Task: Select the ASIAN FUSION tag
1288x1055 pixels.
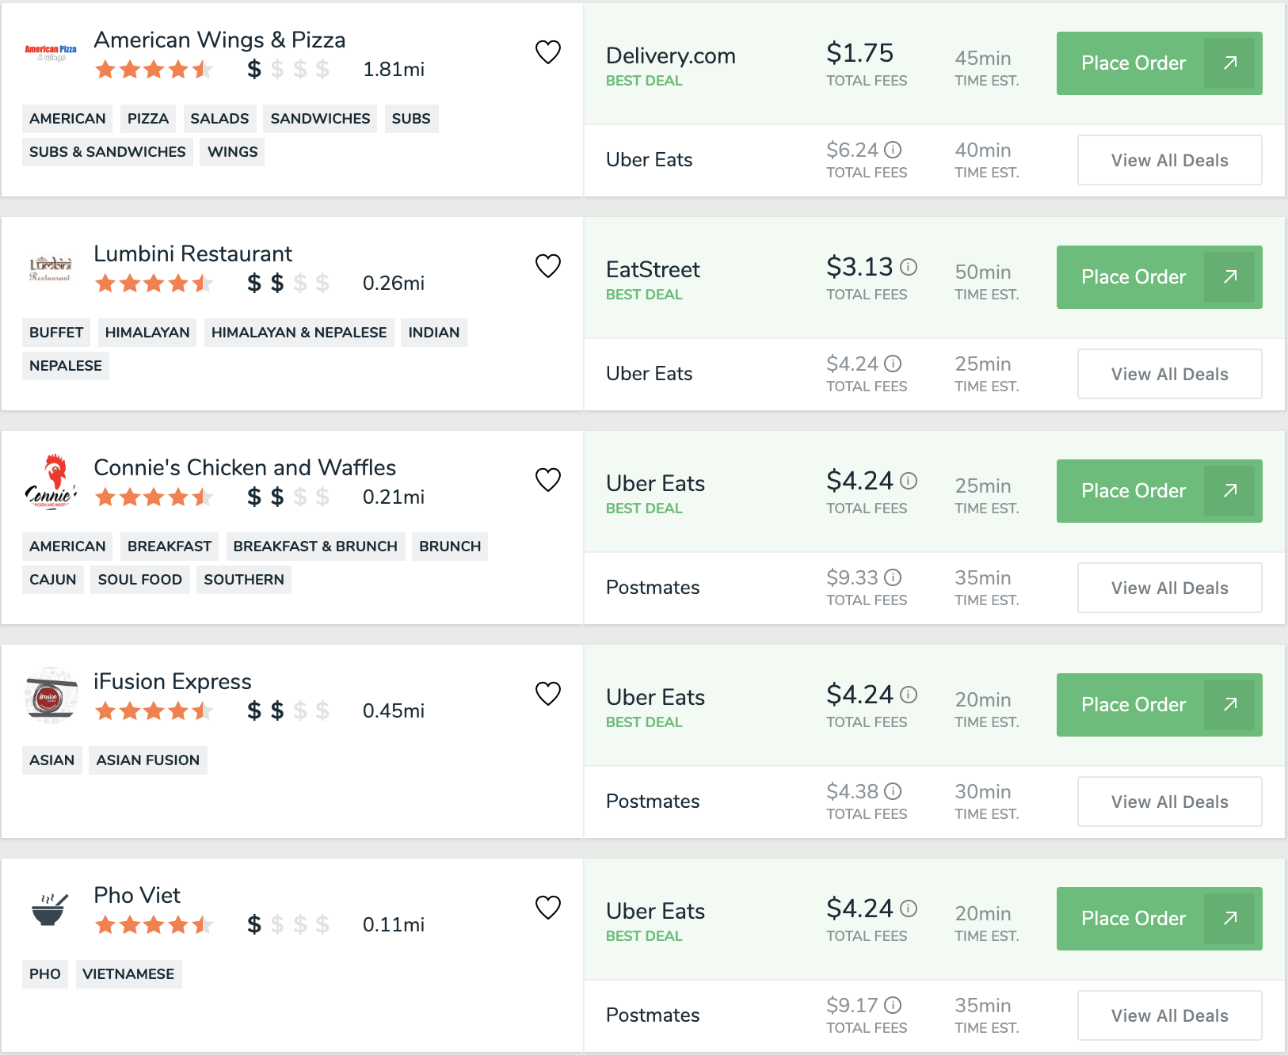Action: (148, 760)
